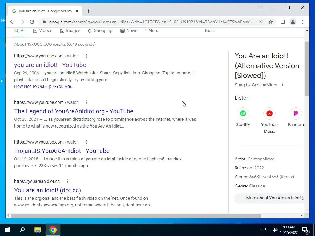
Task: Open a new tab with the plus button
Action: click(x=88, y=11)
